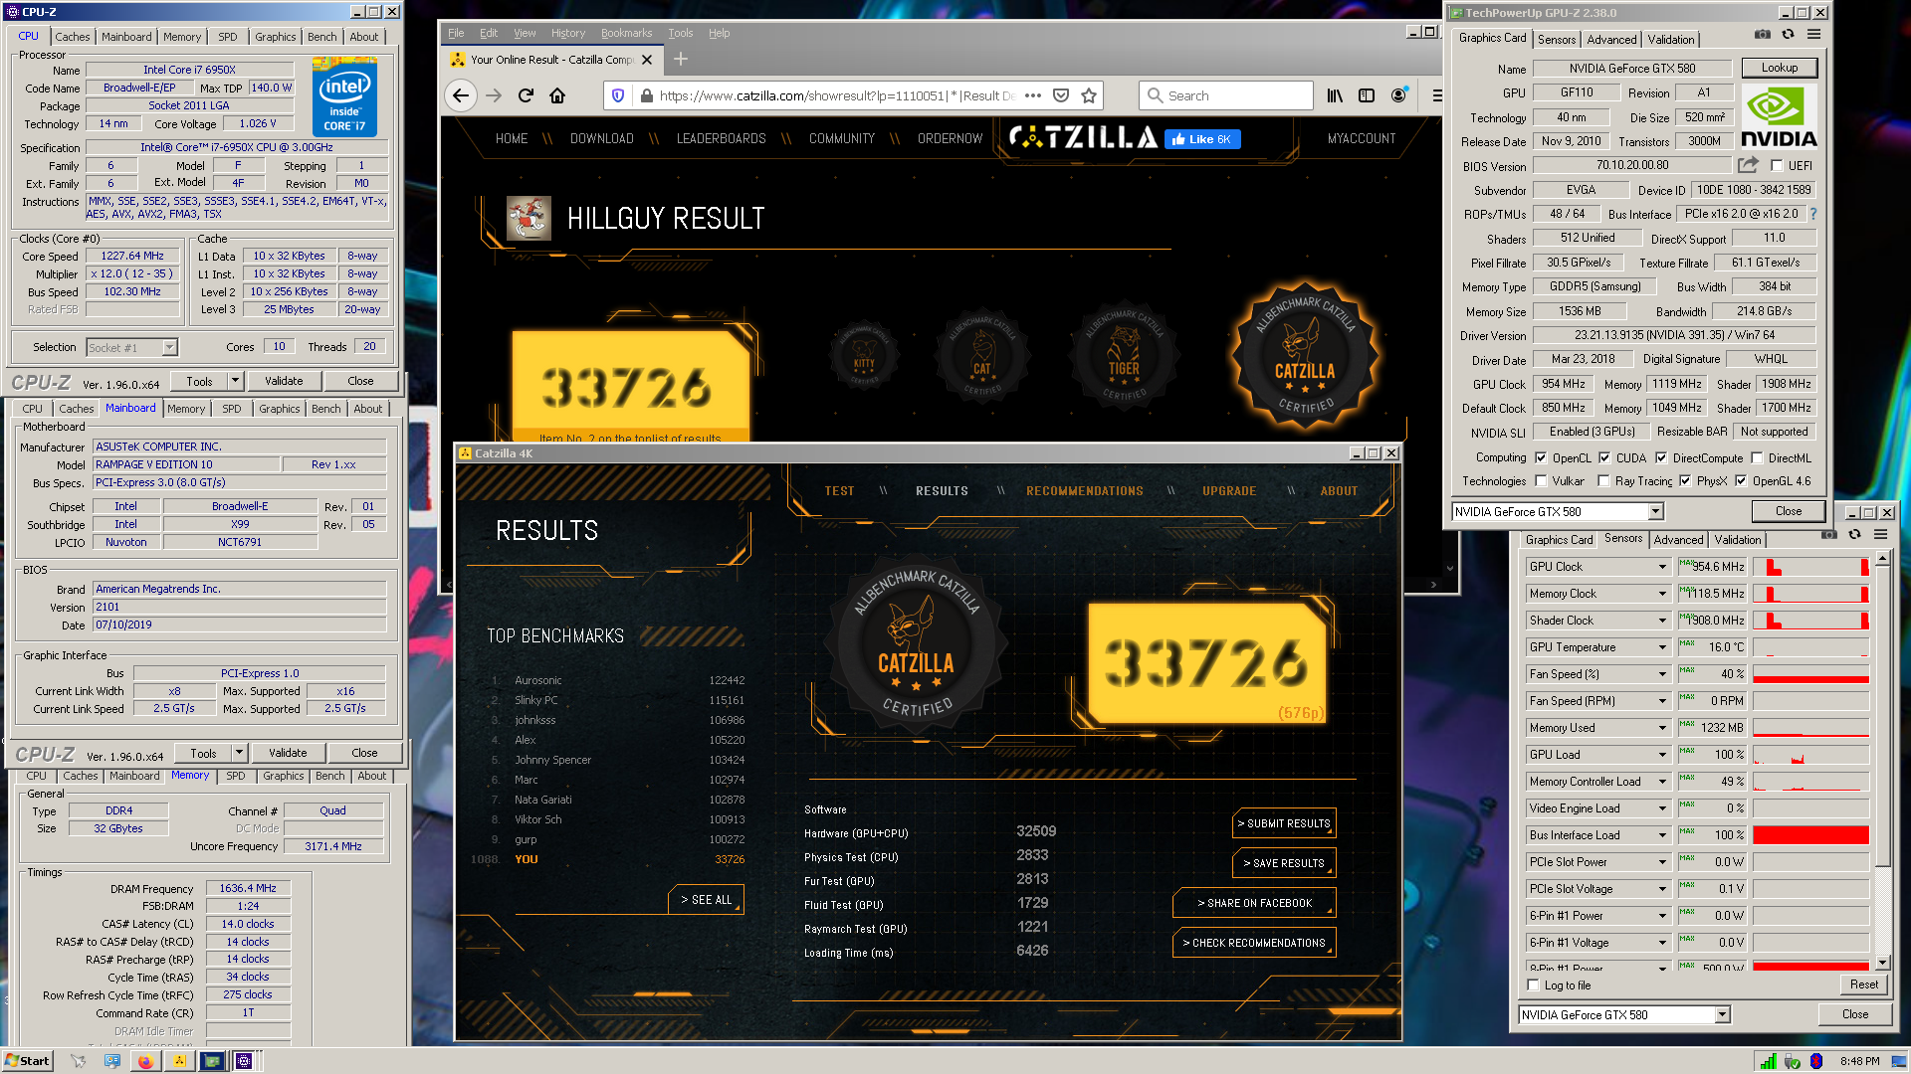Switch to Caches tab in top CPU-Z window
Image resolution: width=1911 pixels, height=1074 pixels.
coord(73,37)
